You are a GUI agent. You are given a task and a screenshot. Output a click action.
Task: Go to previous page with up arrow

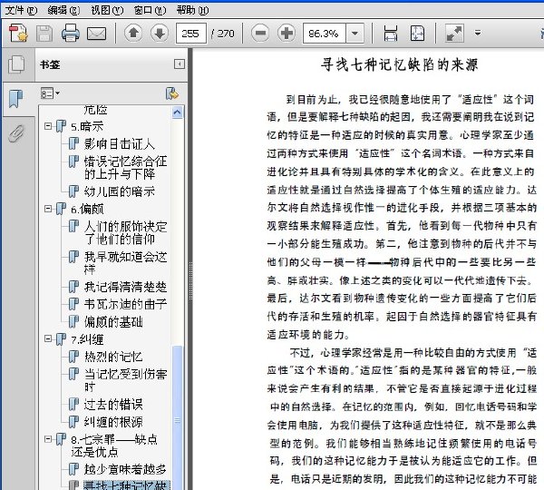pos(133,34)
